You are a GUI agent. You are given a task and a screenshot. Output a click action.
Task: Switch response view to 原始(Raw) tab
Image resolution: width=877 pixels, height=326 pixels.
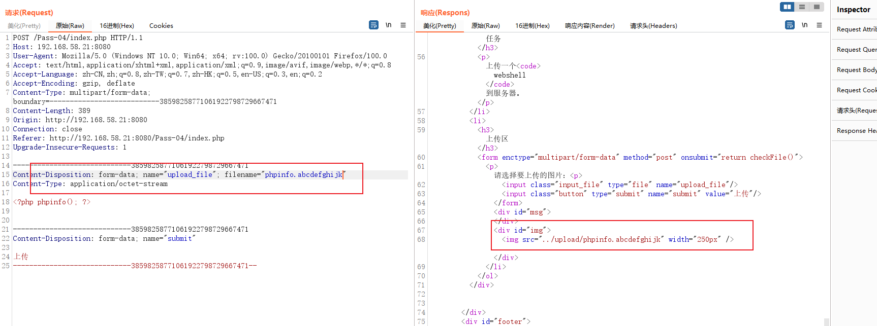pyautogui.click(x=485, y=26)
